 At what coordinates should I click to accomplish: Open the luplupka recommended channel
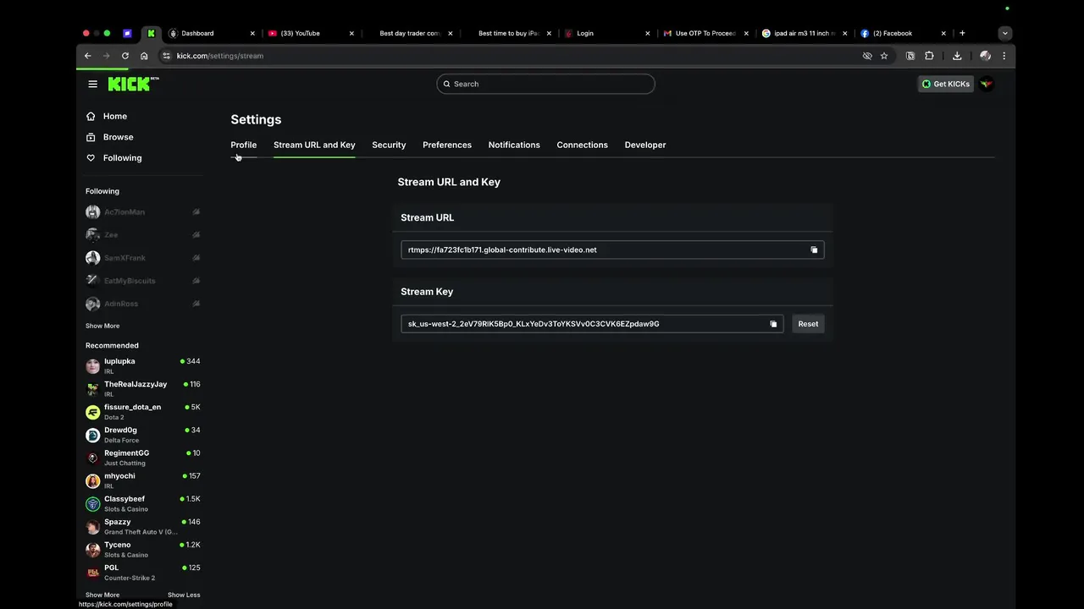pos(119,361)
